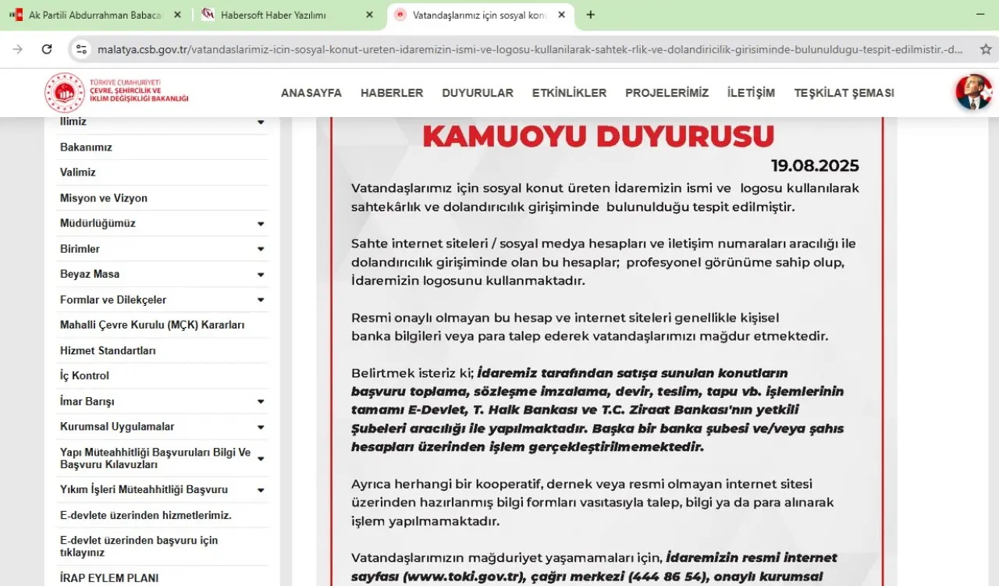Image resolution: width=999 pixels, height=586 pixels.
Task: Go to Misyon ve Vizyon page
Action: [104, 198]
